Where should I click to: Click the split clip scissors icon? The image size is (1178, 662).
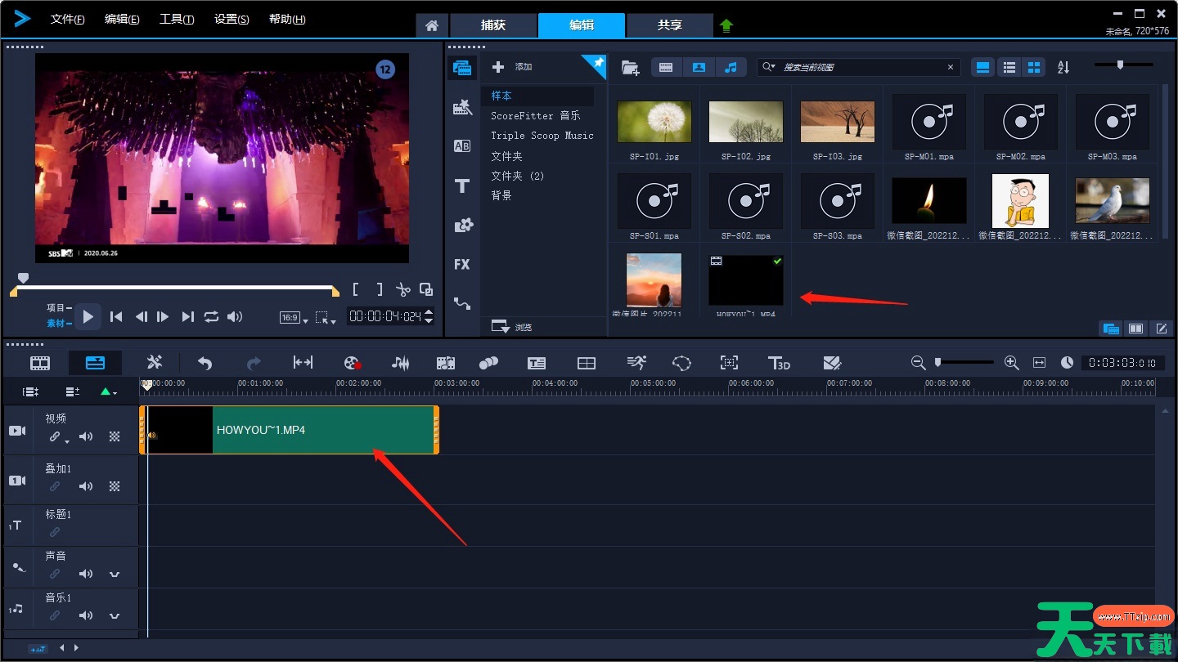click(402, 289)
